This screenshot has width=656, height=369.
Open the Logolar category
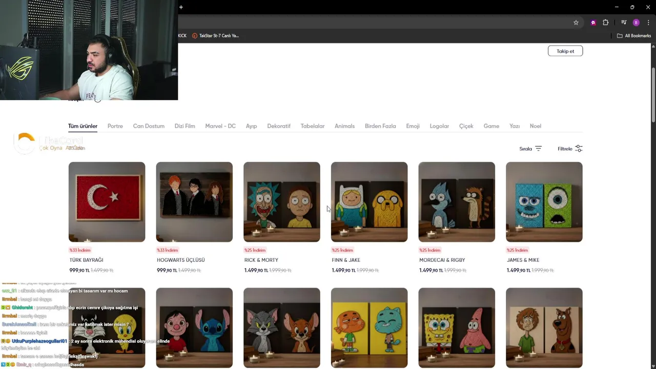[x=439, y=126]
